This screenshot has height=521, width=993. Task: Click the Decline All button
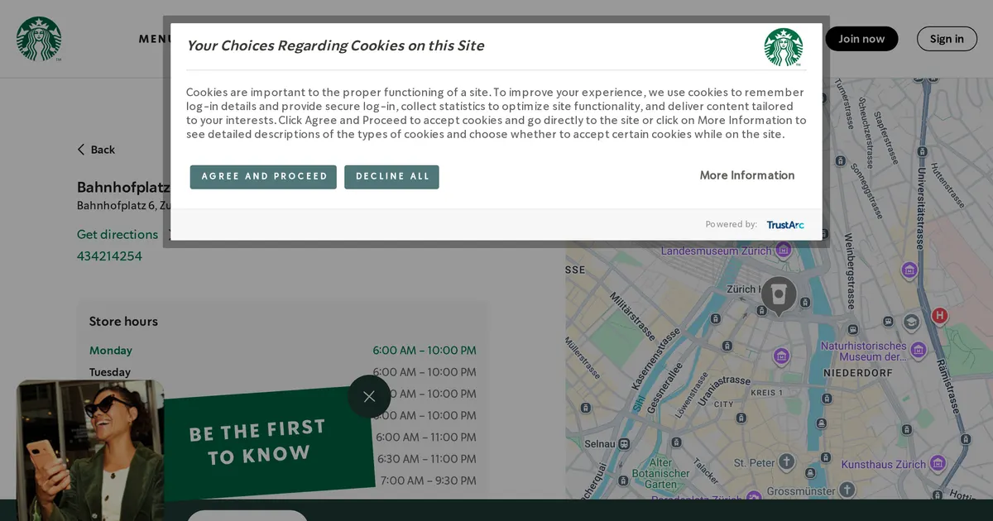coord(392,177)
